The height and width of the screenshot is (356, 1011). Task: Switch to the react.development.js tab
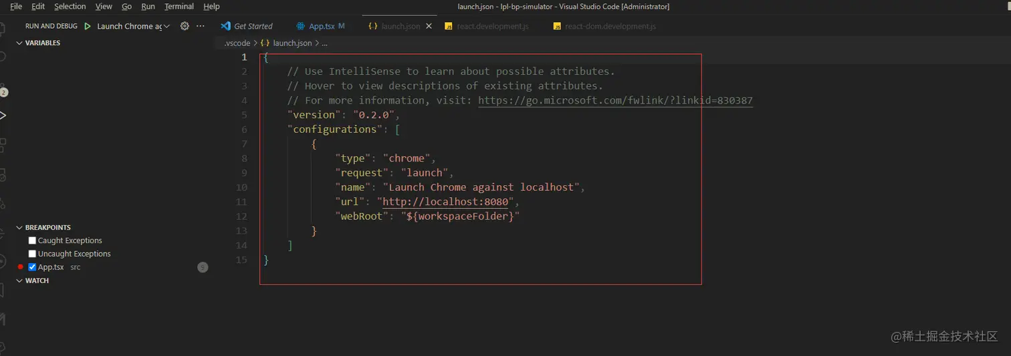pyautogui.click(x=486, y=26)
